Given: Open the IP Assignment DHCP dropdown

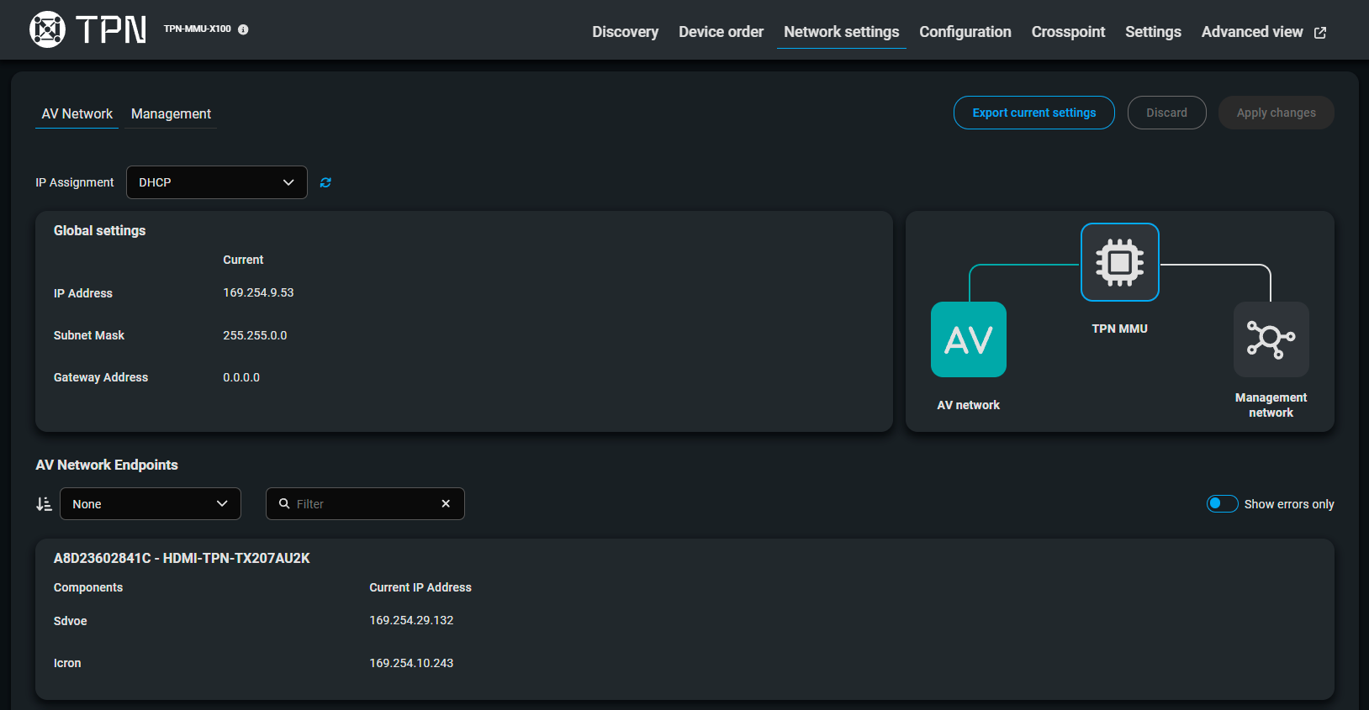Looking at the screenshot, I should [217, 182].
